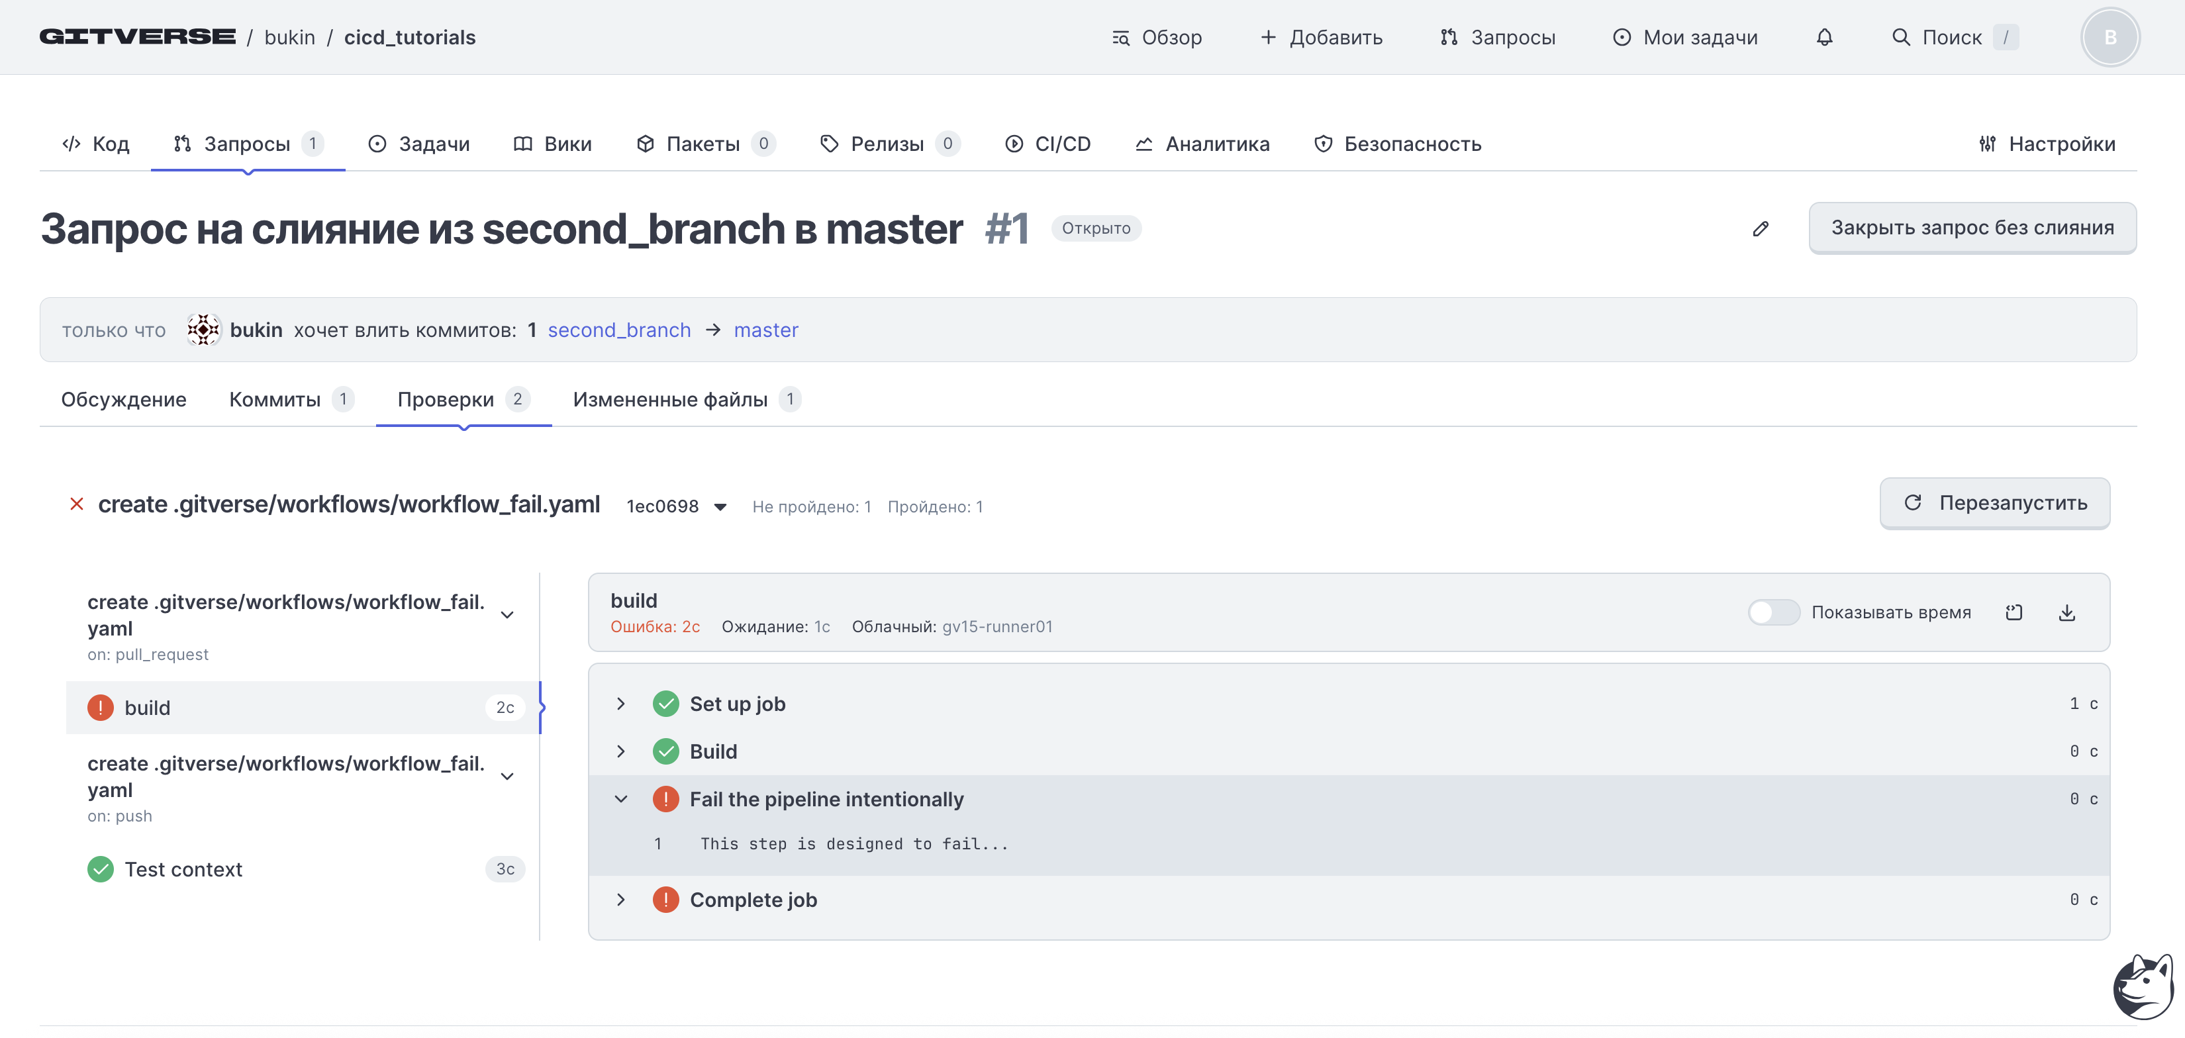
Task: Open the 1ec0698 commit dropdown
Action: (676, 506)
